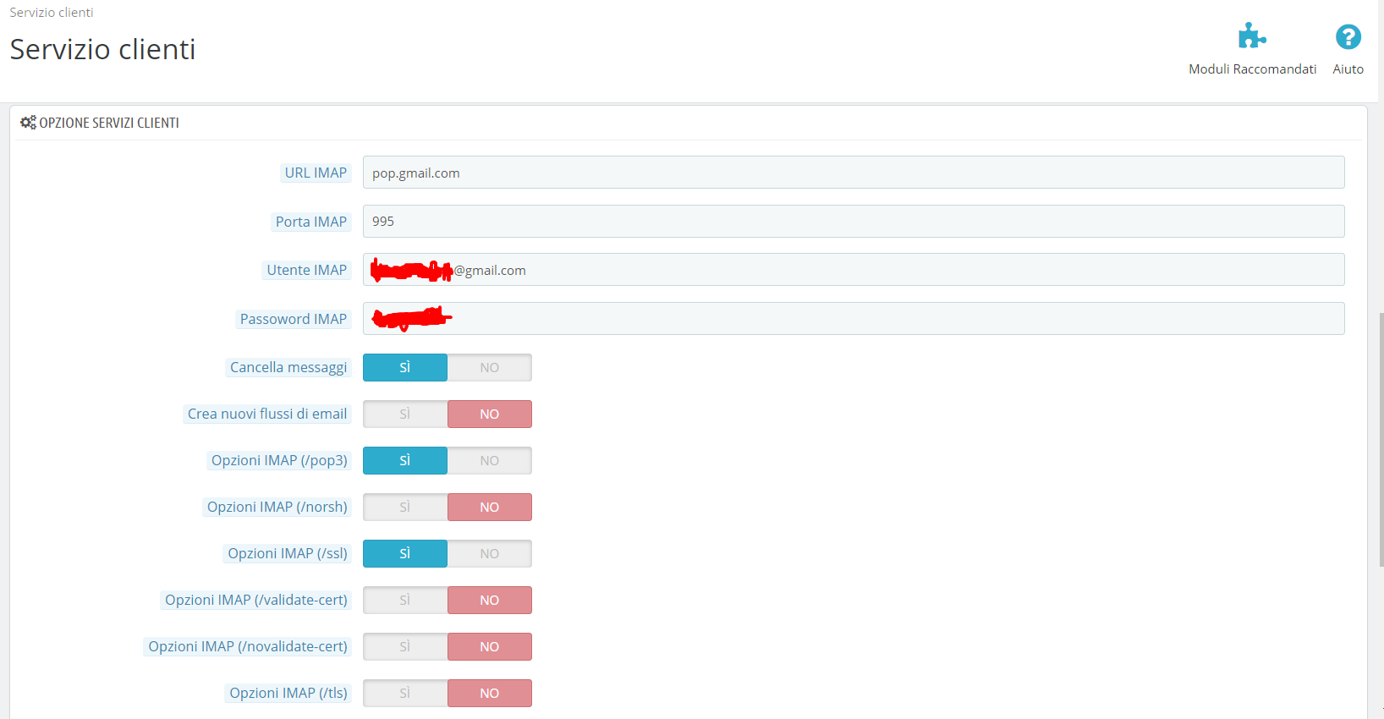This screenshot has height=719, width=1384.
Task: Choose NO for Opzioni IMAP (/pop3)
Action: [x=490, y=460]
